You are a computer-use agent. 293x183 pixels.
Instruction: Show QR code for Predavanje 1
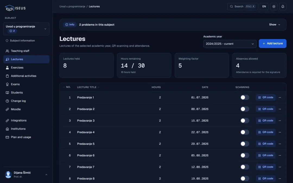[x=266, y=98]
